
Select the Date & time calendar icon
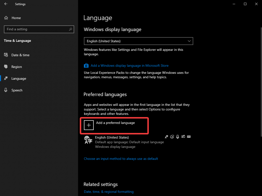(6, 55)
